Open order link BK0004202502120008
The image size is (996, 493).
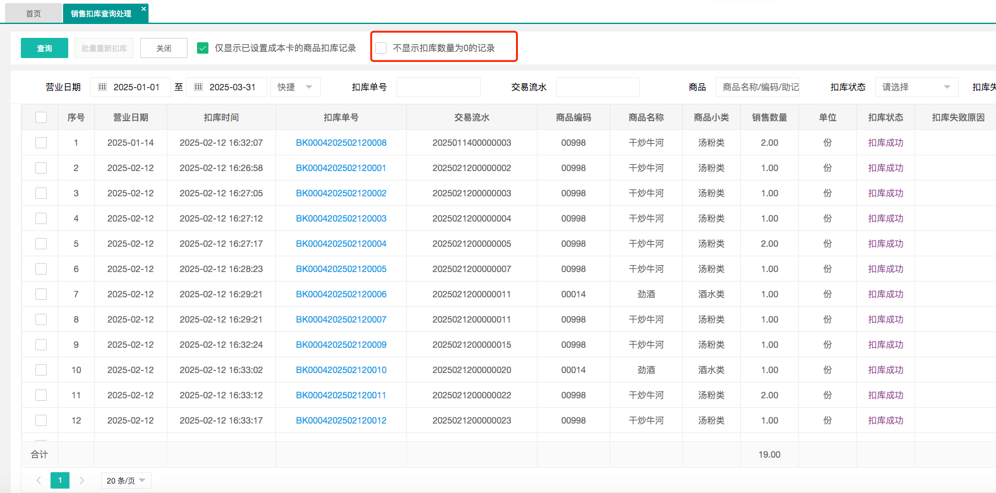(341, 143)
